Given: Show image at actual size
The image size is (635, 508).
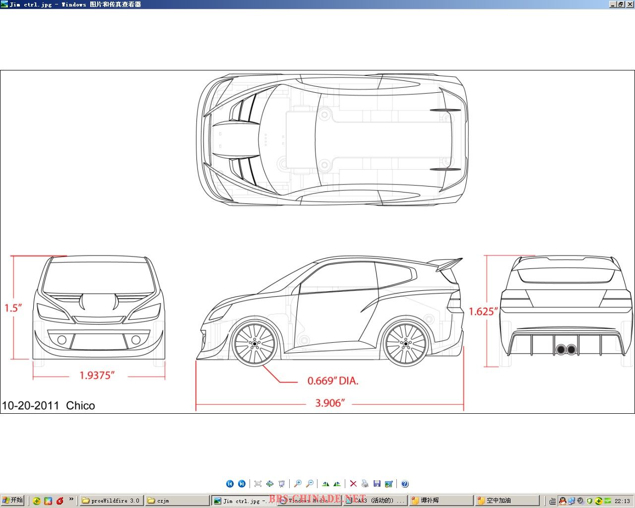Looking at the screenshot, I should pos(269,484).
